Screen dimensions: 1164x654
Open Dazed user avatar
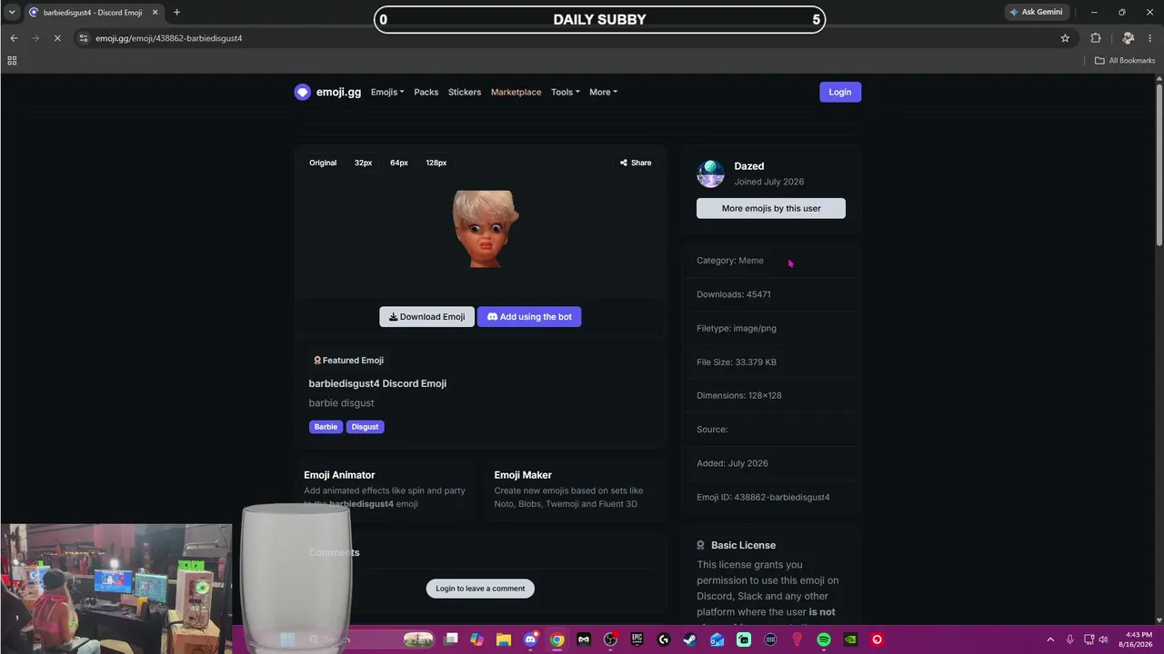tap(710, 173)
